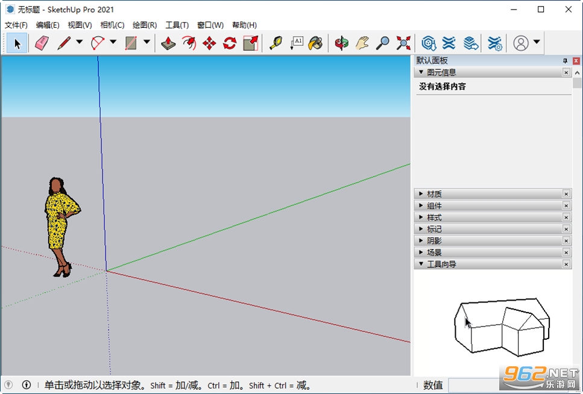Select the Zoom magnifier tool
The width and height of the screenshot is (583, 394).
coord(383,43)
